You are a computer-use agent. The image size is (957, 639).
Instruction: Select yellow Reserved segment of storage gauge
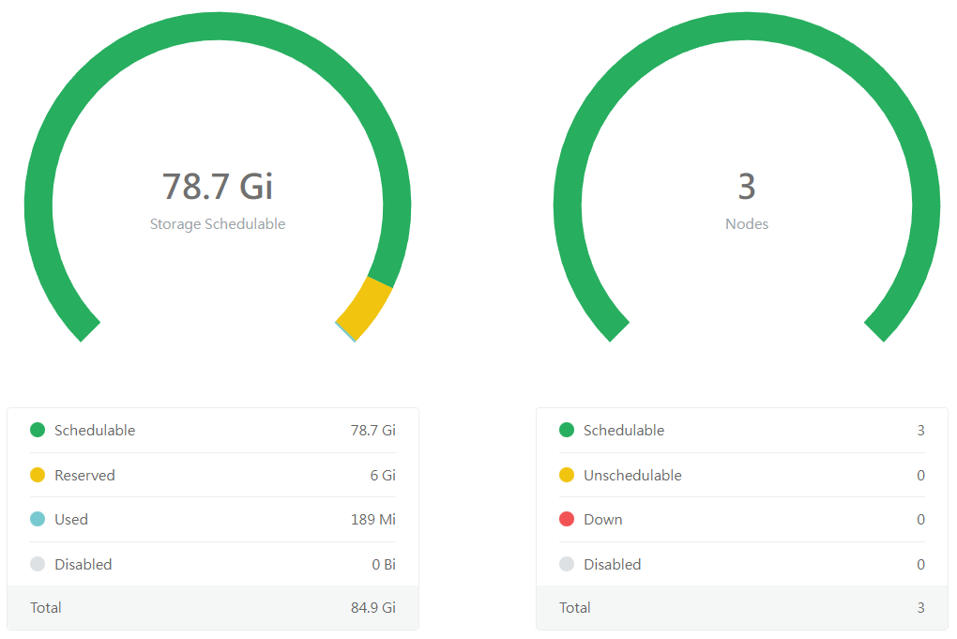pyautogui.click(x=366, y=308)
